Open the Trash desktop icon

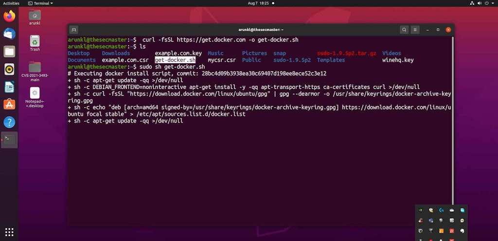pyautogui.click(x=35, y=43)
